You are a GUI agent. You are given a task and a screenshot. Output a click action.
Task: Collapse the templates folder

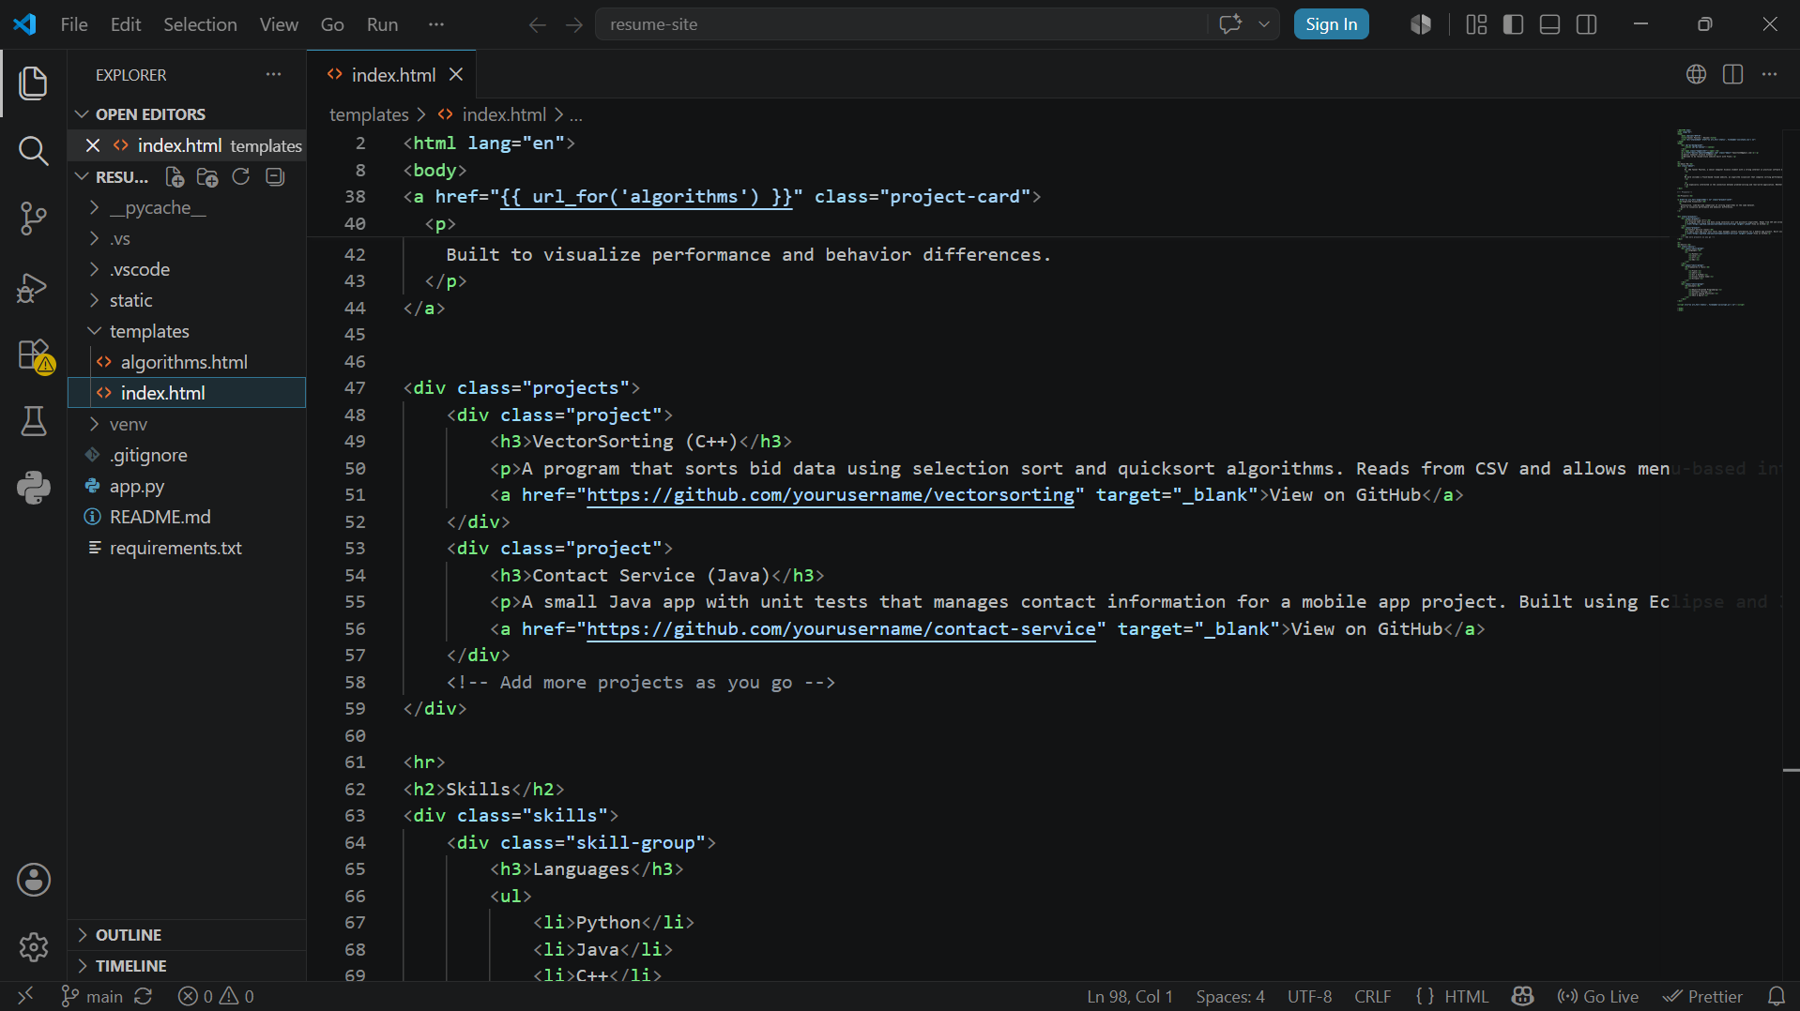(188, 332)
